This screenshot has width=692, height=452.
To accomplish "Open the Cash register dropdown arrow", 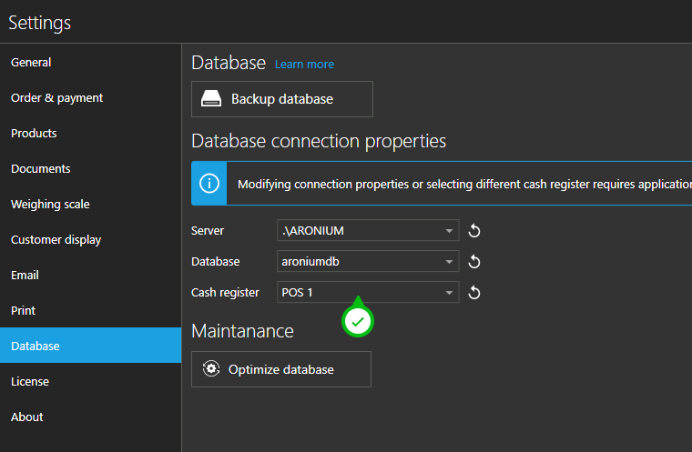I will (449, 292).
